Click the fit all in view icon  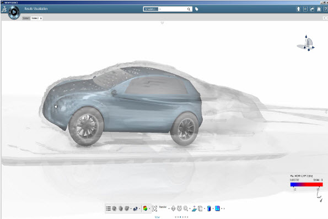click(154, 209)
